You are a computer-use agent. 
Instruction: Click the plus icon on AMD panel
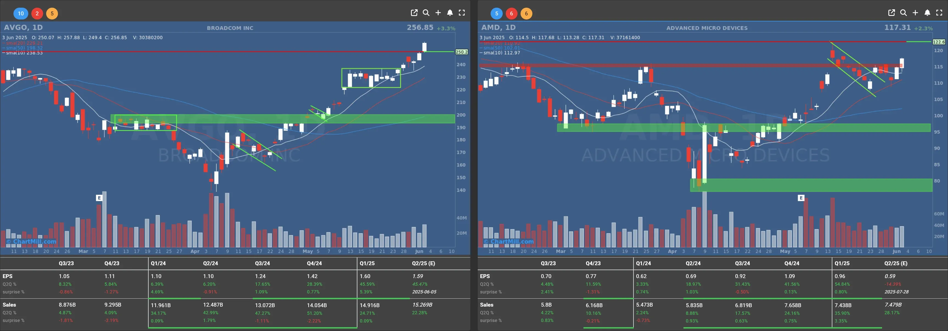point(915,13)
